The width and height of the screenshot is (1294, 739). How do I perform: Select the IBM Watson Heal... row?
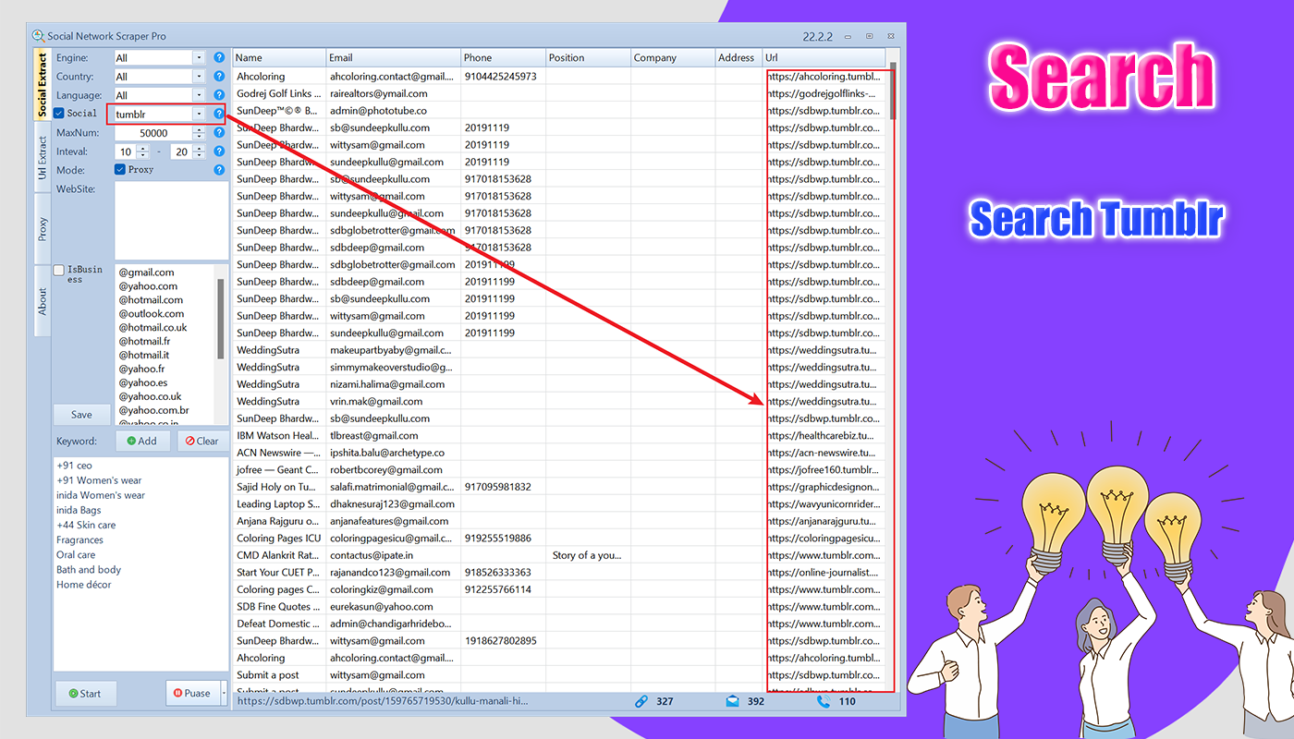tap(559, 435)
